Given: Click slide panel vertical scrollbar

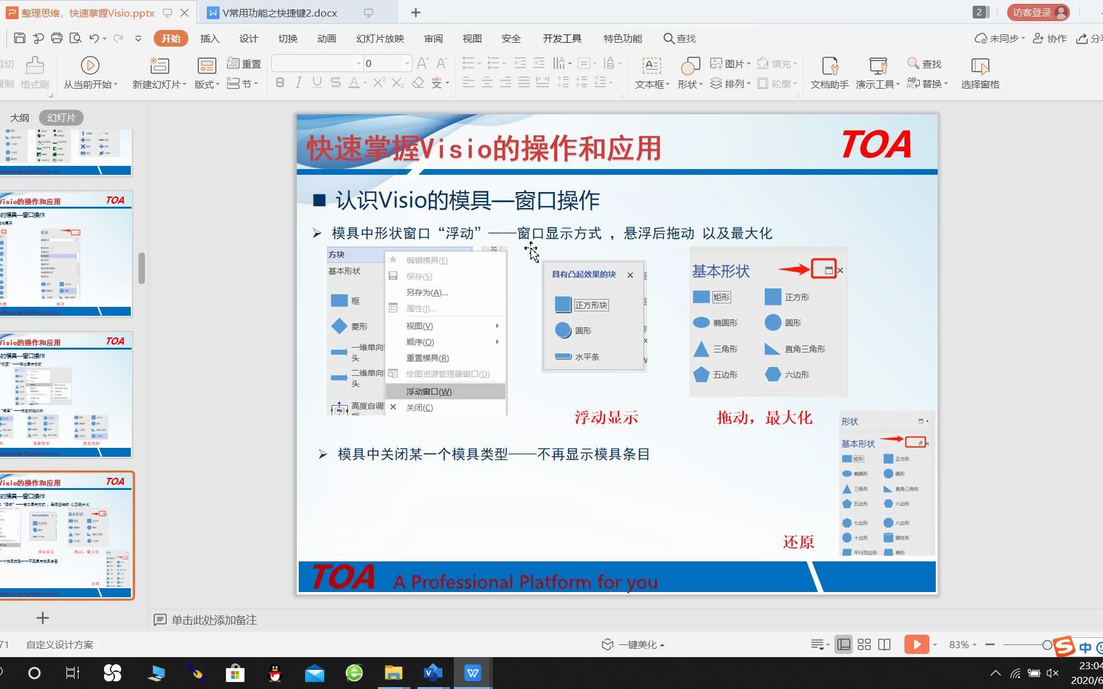Looking at the screenshot, I should pyautogui.click(x=142, y=268).
